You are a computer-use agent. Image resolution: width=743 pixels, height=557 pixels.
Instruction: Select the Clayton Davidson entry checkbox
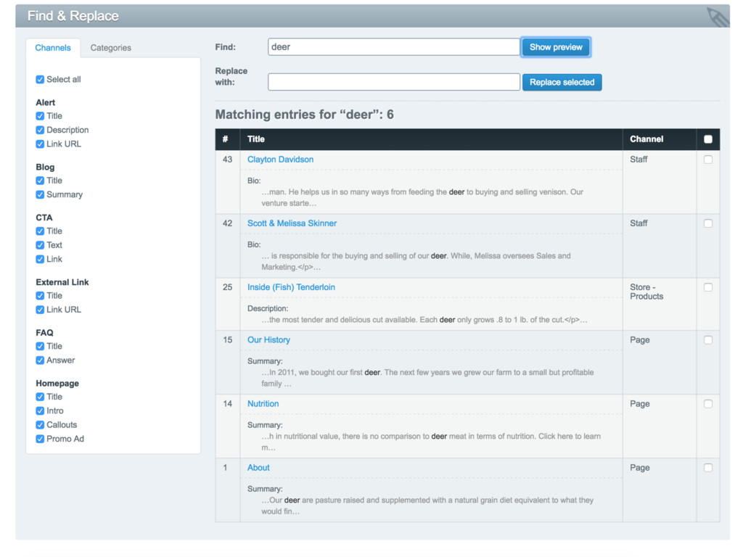pyautogui.click(x=708, y=160)
